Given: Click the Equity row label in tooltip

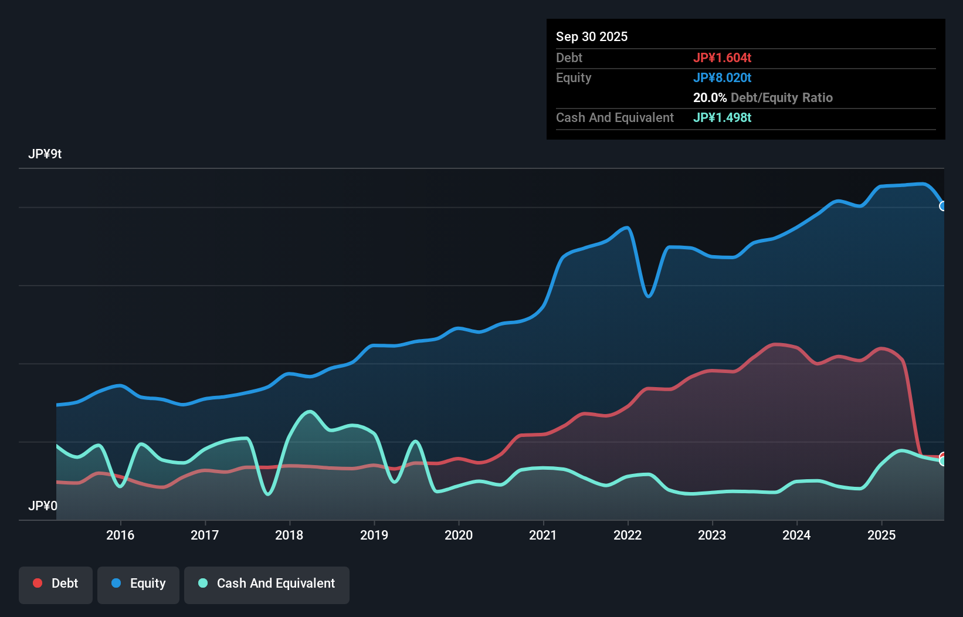Looking at the screenshot, I should point(574,77).
